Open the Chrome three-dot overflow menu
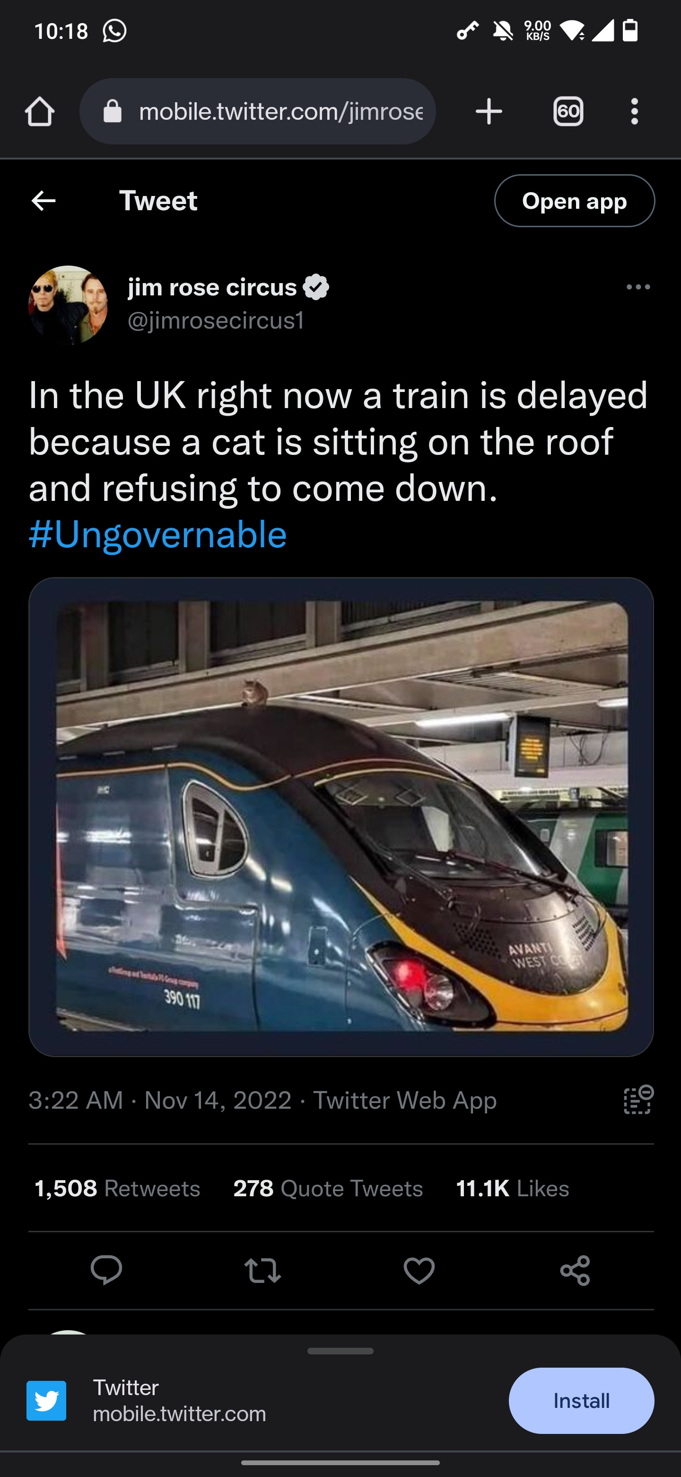Viewport: 681px width, 1477px height. coord(634,111)
